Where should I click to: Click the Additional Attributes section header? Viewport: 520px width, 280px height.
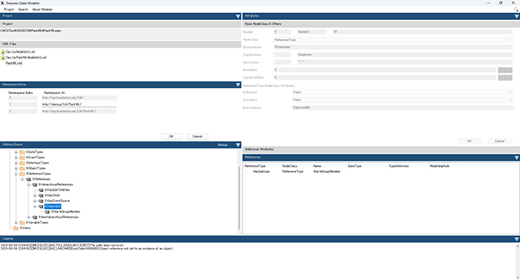(381, 149)
